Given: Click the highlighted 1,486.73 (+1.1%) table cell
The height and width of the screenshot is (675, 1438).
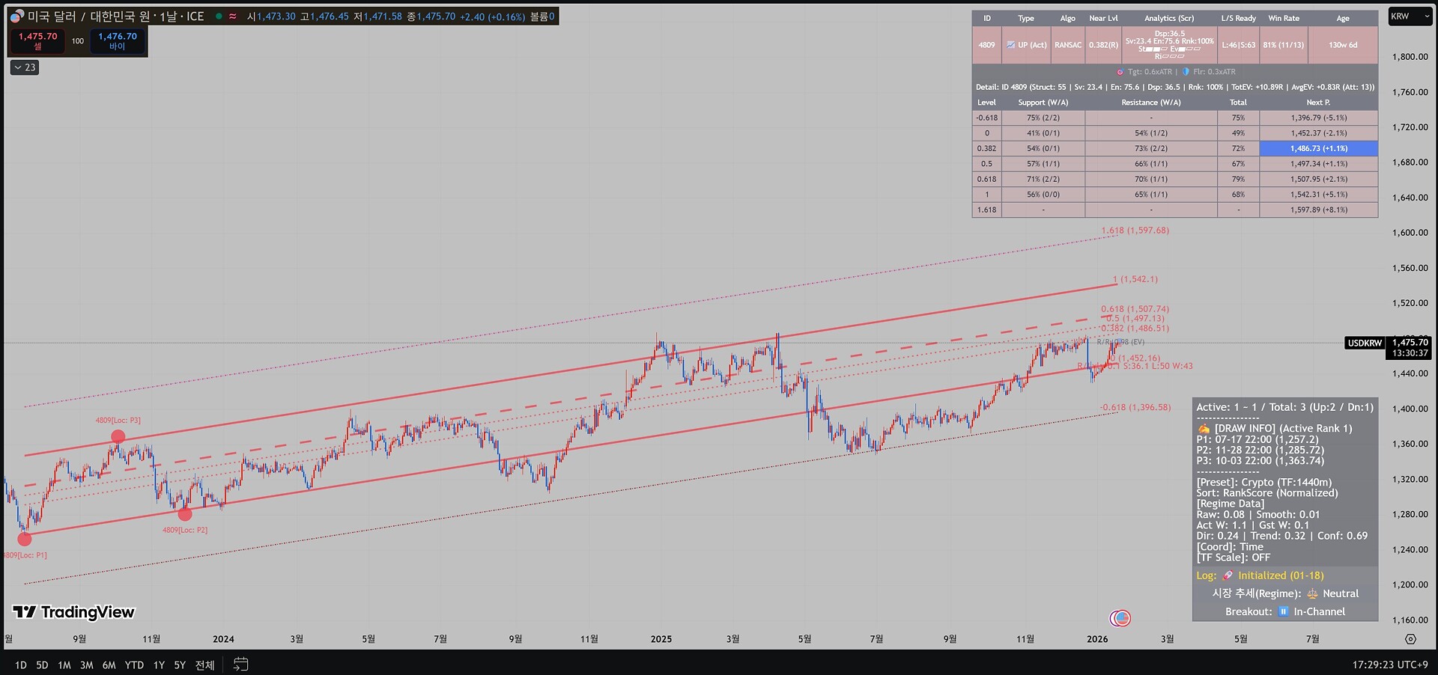Looking at the screenshot, I should click(1318, 148).
